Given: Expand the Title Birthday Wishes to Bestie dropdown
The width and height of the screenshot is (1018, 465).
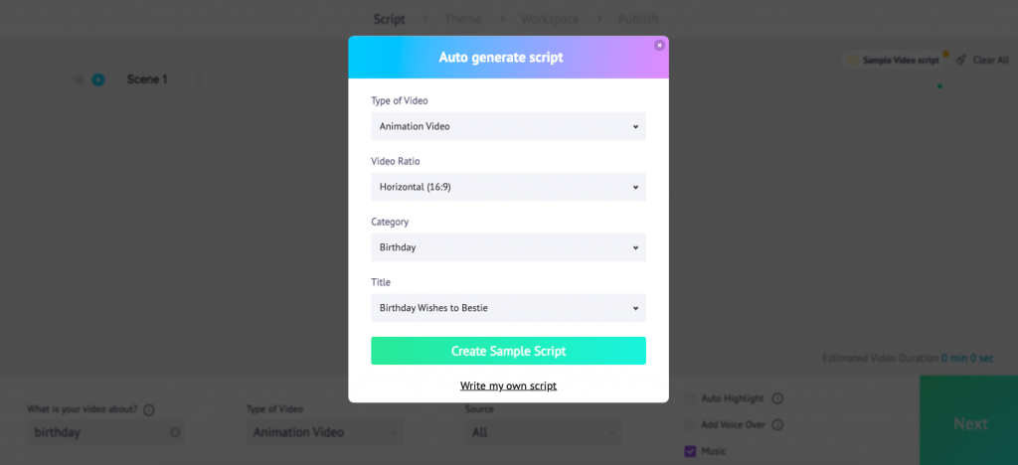Looking at the screenshot, I should point(508,308).
